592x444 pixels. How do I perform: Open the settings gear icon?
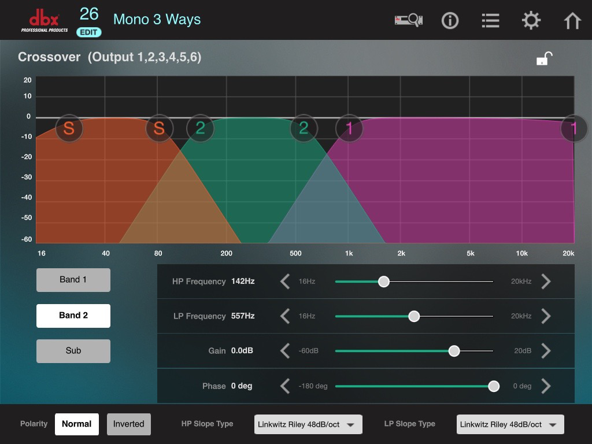(531, 20)
